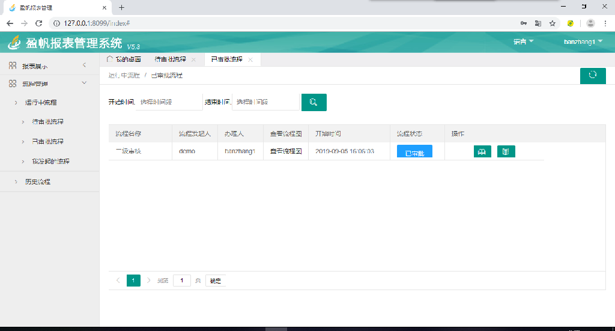Expand the 报表展示 sidebar menu

click(84, 65)
